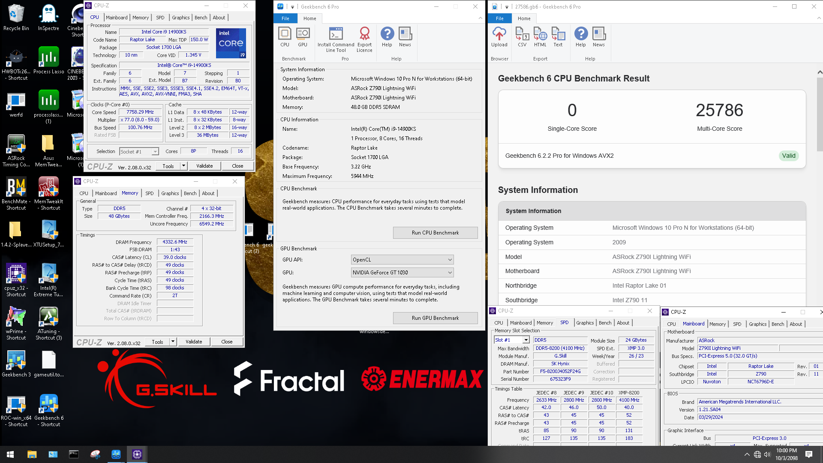Viewport: 823px width, 463px height.
Task: Open GPU NVIDIA GeForce GT 1030 dropdown
Action: point(402,273)
